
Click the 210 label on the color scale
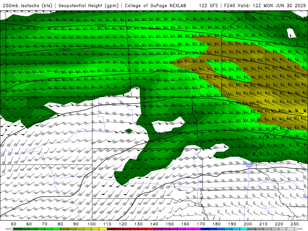(x=263, y=224)
